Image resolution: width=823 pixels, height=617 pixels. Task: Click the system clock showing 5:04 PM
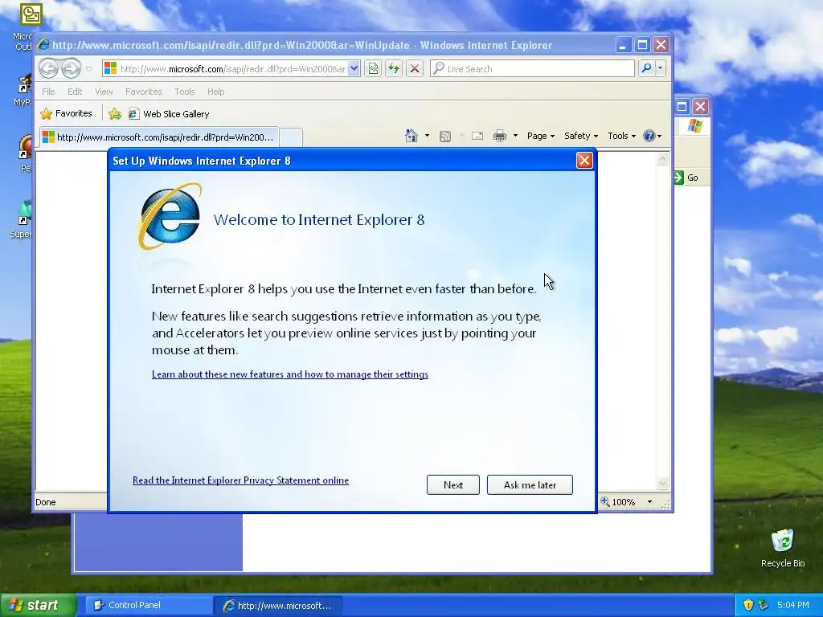793,605
